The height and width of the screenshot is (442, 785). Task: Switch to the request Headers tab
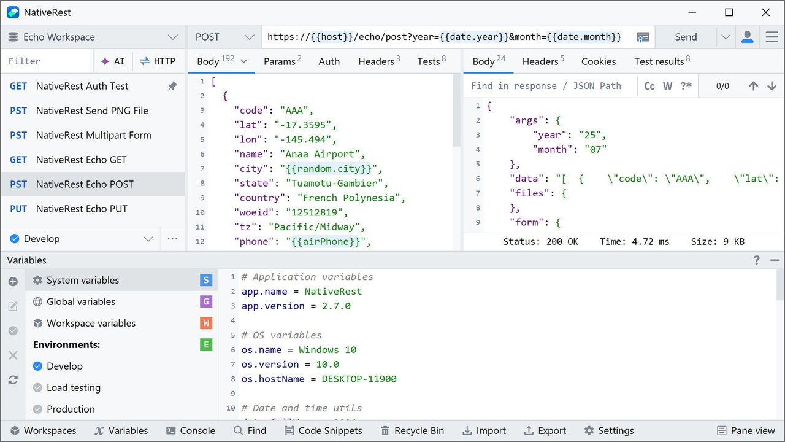pyautogui.click(x=379, y=61)
